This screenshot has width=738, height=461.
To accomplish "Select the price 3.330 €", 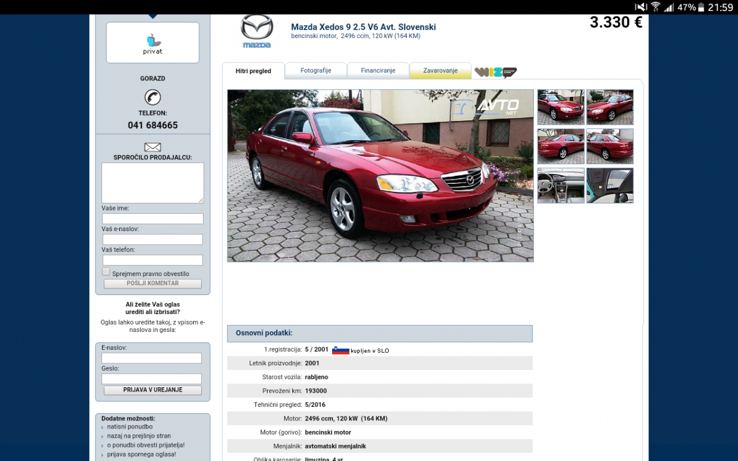I will [616, 23].
